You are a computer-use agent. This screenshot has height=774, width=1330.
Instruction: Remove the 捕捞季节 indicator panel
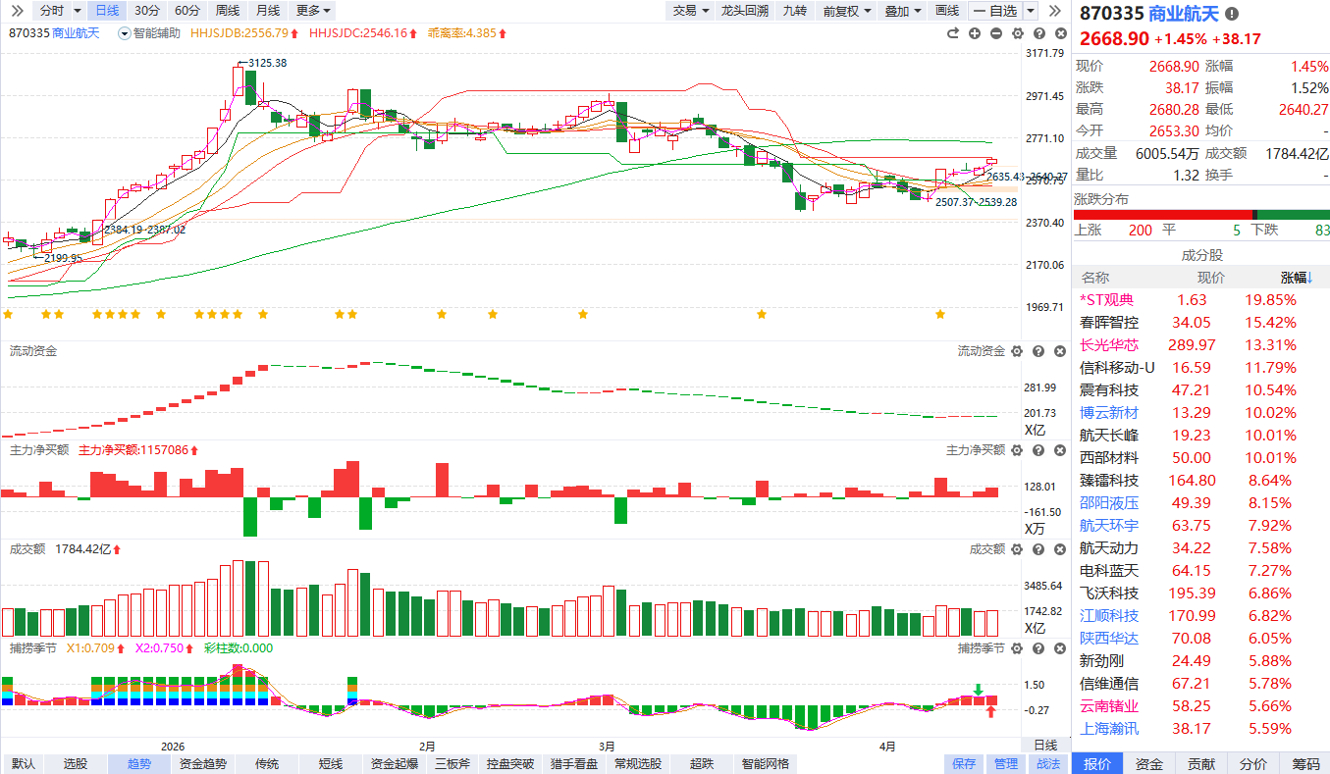tap(1059, 648)
